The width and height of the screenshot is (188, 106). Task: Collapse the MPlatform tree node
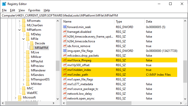point(20,30)
